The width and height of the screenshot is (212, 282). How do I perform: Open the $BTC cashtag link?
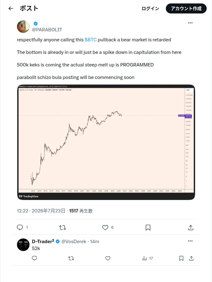(91, 40)
